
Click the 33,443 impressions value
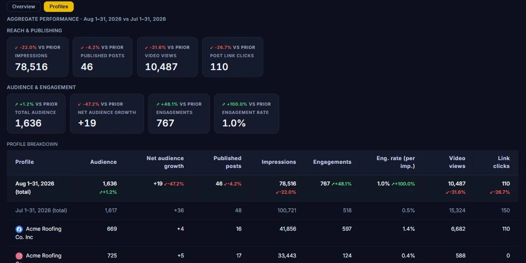click(x=288, y=256)
